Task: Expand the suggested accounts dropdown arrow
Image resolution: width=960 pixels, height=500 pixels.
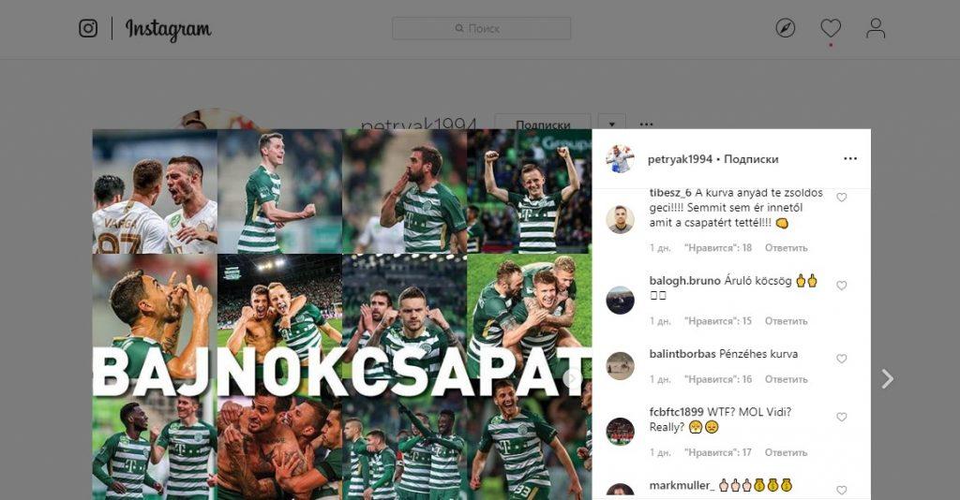Action: [611, 125]
